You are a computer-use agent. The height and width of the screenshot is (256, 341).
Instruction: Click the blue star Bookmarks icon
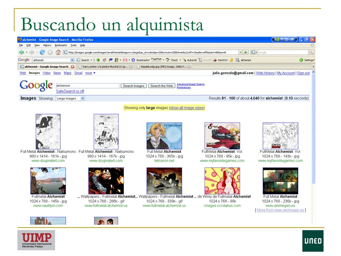[133, 60]
